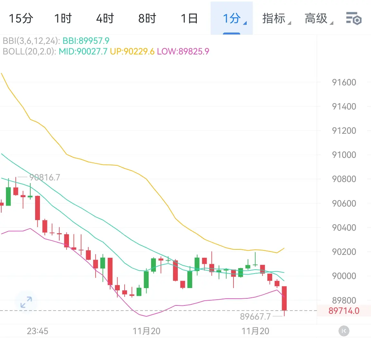
Task: Select the LOW:89825.9 value
Action: pyautogui.click(x=183, y=51)
